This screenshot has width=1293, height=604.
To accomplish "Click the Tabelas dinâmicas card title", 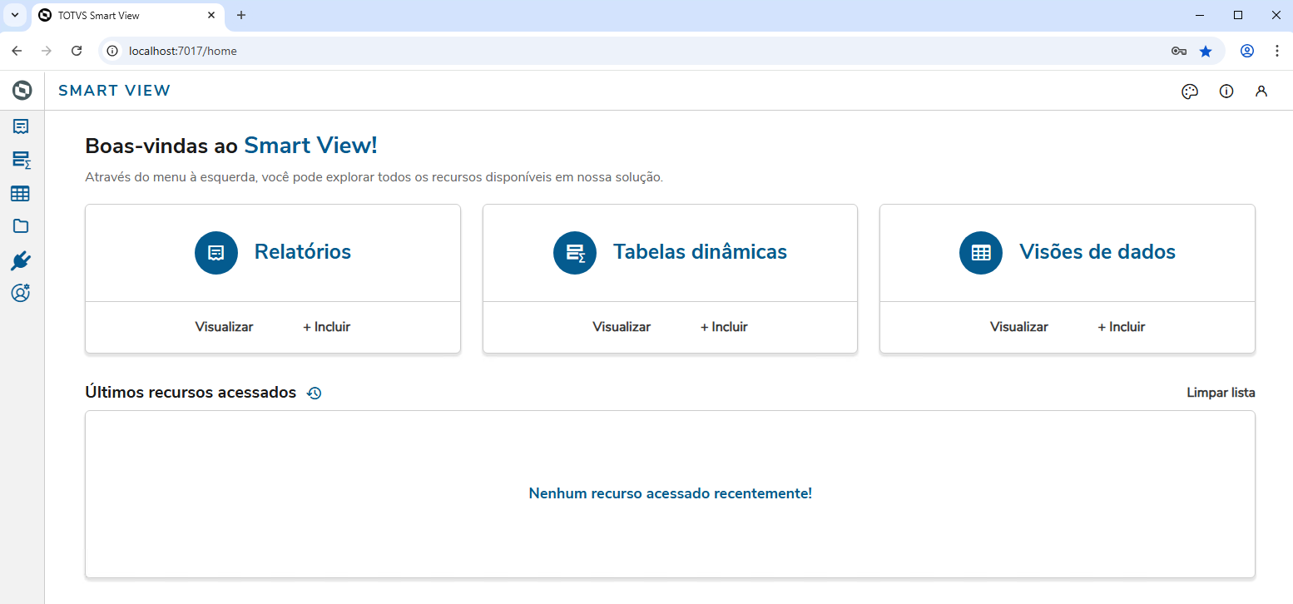I will click(700, 252).
